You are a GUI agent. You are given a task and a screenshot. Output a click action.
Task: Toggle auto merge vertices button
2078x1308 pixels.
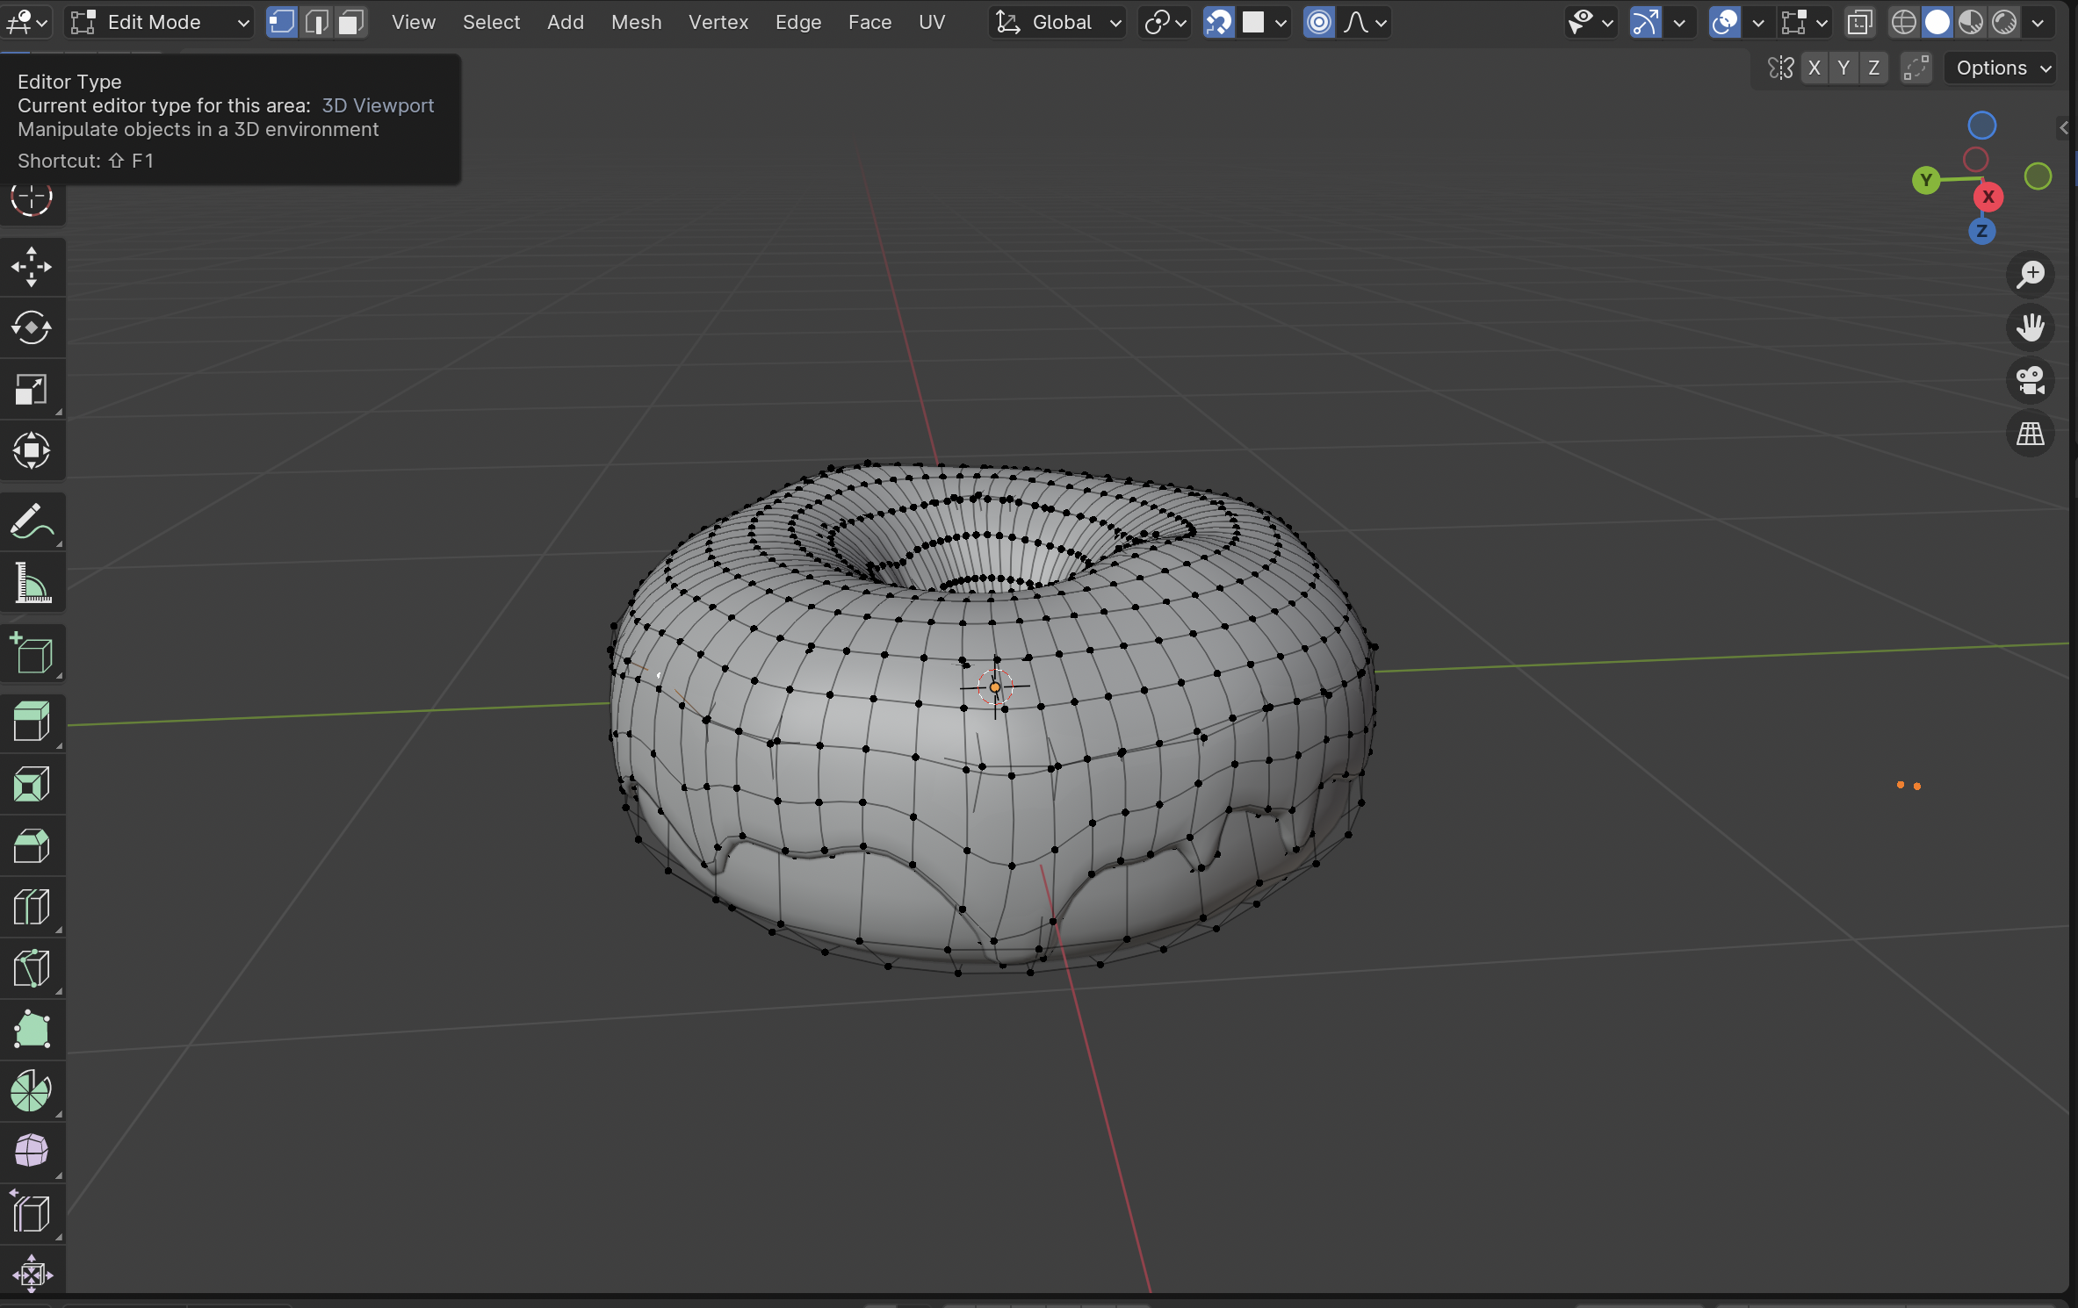(1916, 68)
